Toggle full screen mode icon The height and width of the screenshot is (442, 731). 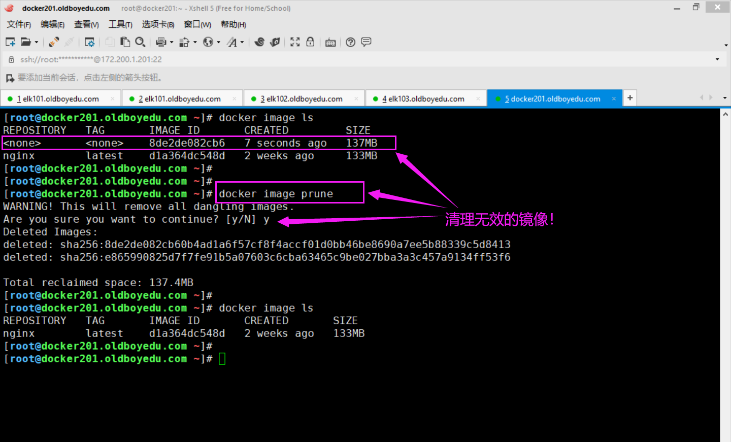coord(295,42)
